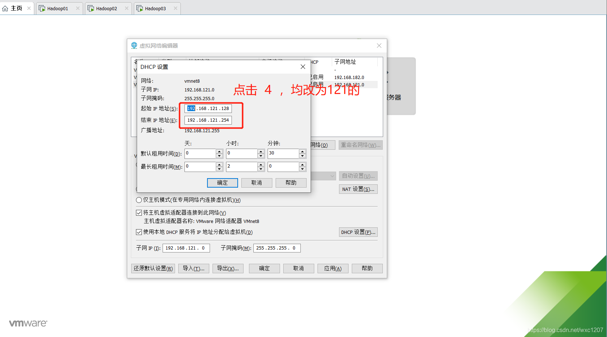Click maximum lease days field
This screenshot has height=337, width=607.
200,166
